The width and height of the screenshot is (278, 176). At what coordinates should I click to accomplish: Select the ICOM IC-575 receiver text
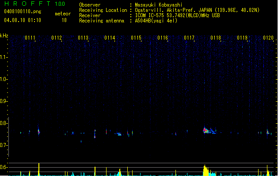[177, 15]
